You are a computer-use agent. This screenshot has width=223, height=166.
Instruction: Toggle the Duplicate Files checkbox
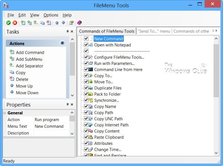pyautogui.click(x=86, y=88)
